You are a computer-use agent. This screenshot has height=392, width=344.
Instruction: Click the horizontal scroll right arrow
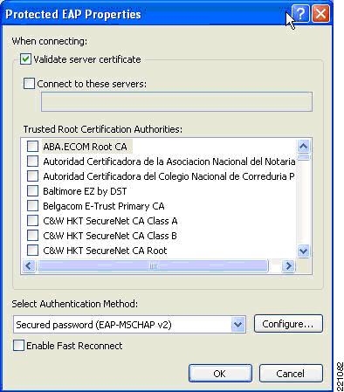(x=288, y=265)
